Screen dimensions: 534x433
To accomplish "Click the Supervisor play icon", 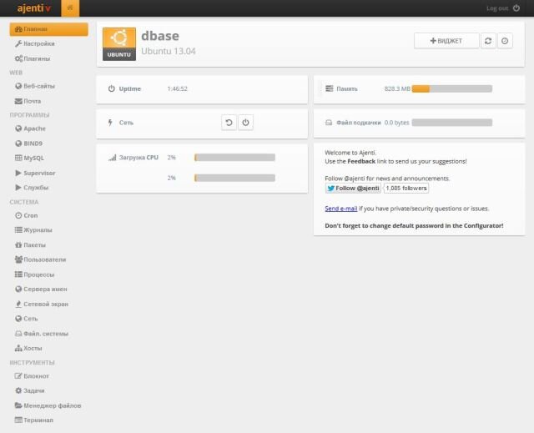I will coord(18,173).
